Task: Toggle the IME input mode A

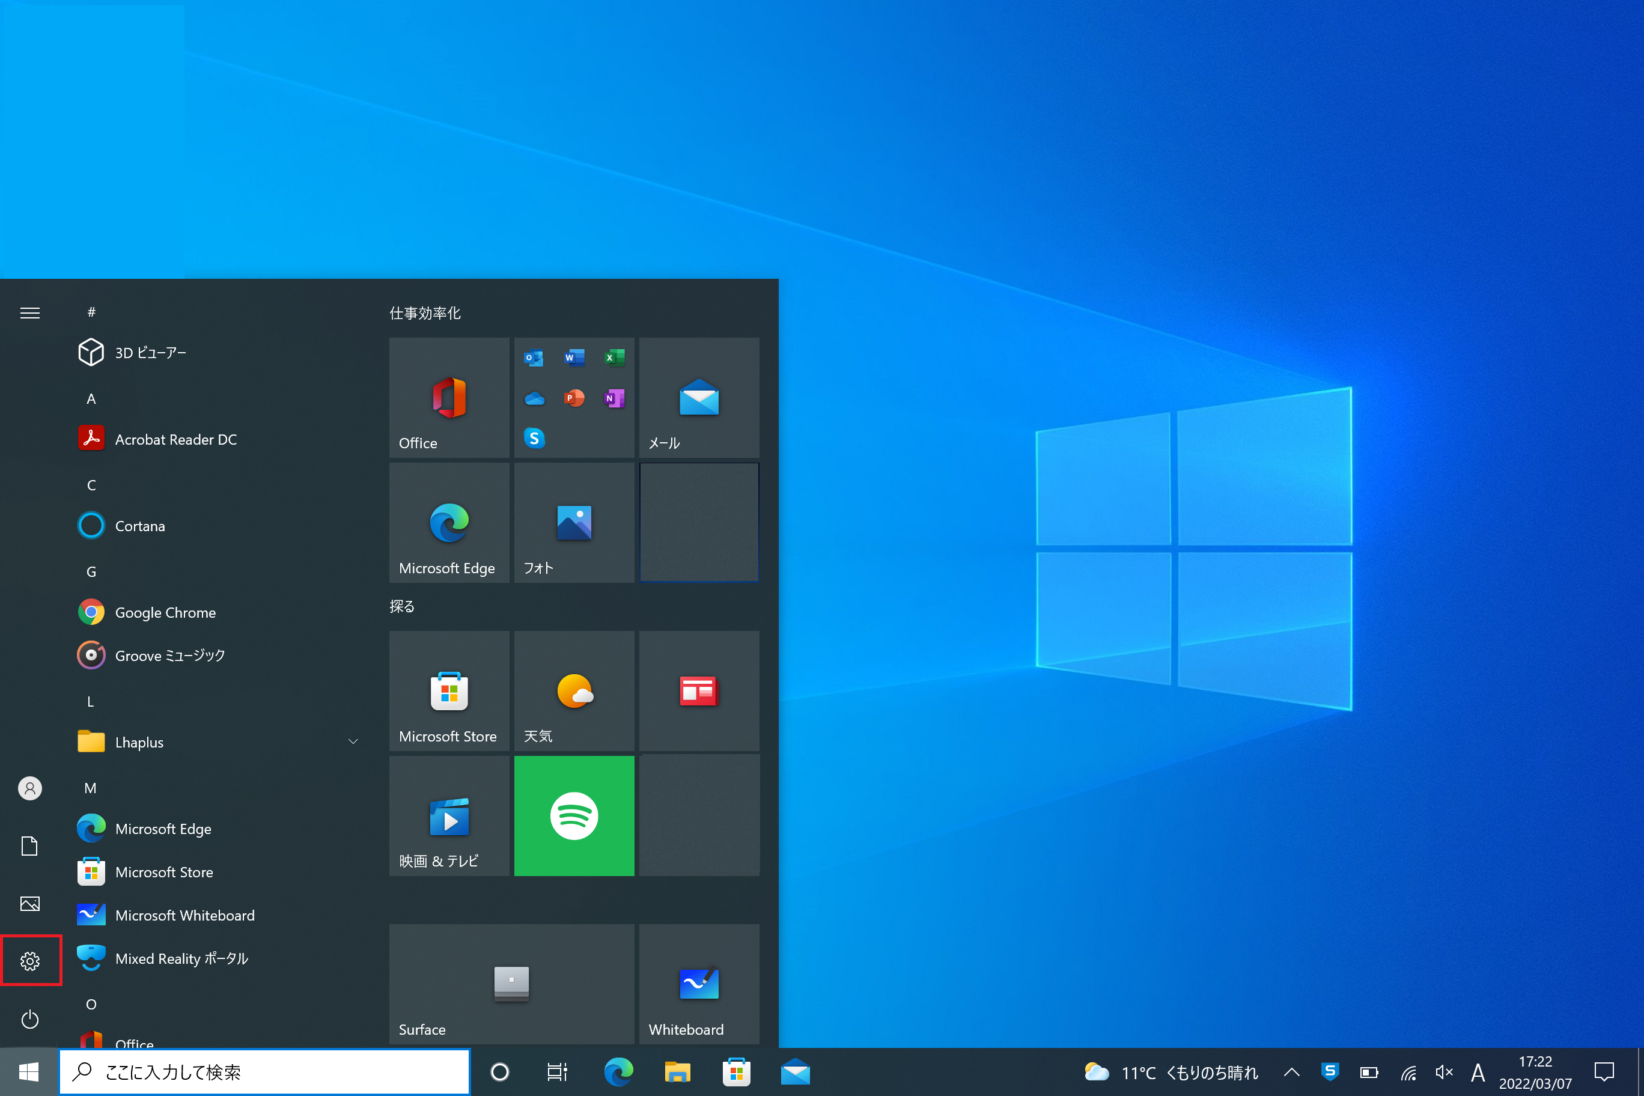Action: click(x=1478, y=1072)
